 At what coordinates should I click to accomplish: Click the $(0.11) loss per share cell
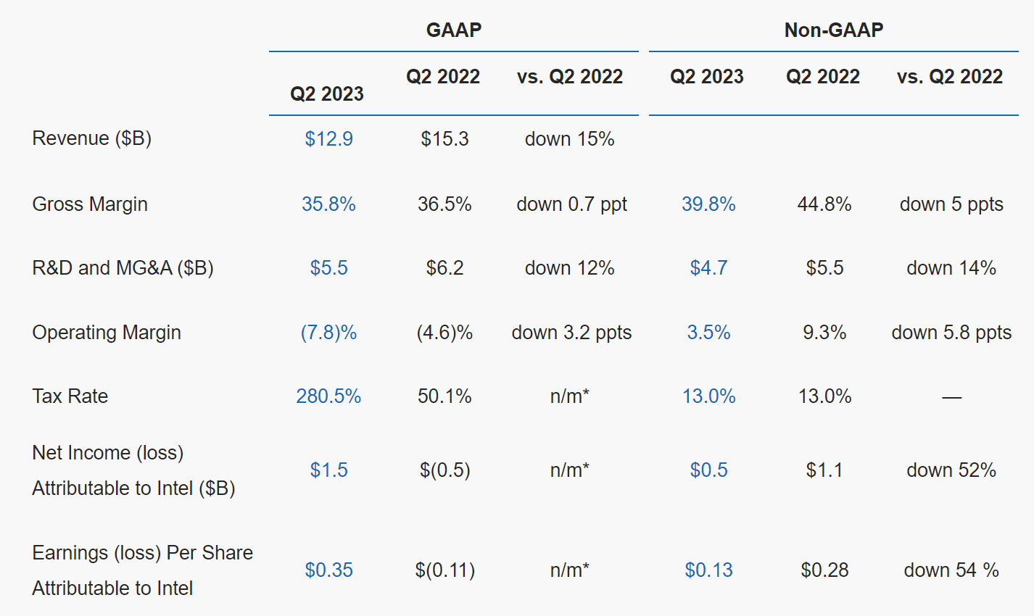[x=444, y=570]
